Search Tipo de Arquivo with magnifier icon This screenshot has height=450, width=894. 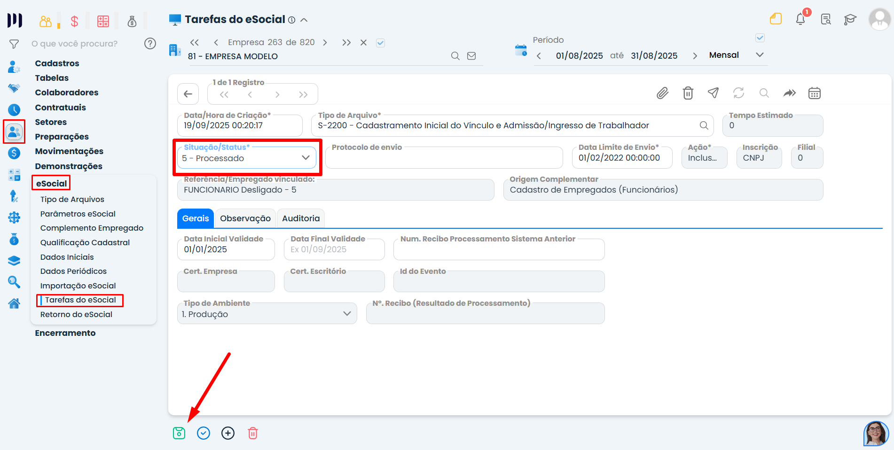pyautogui.click(x=704, y=125)
